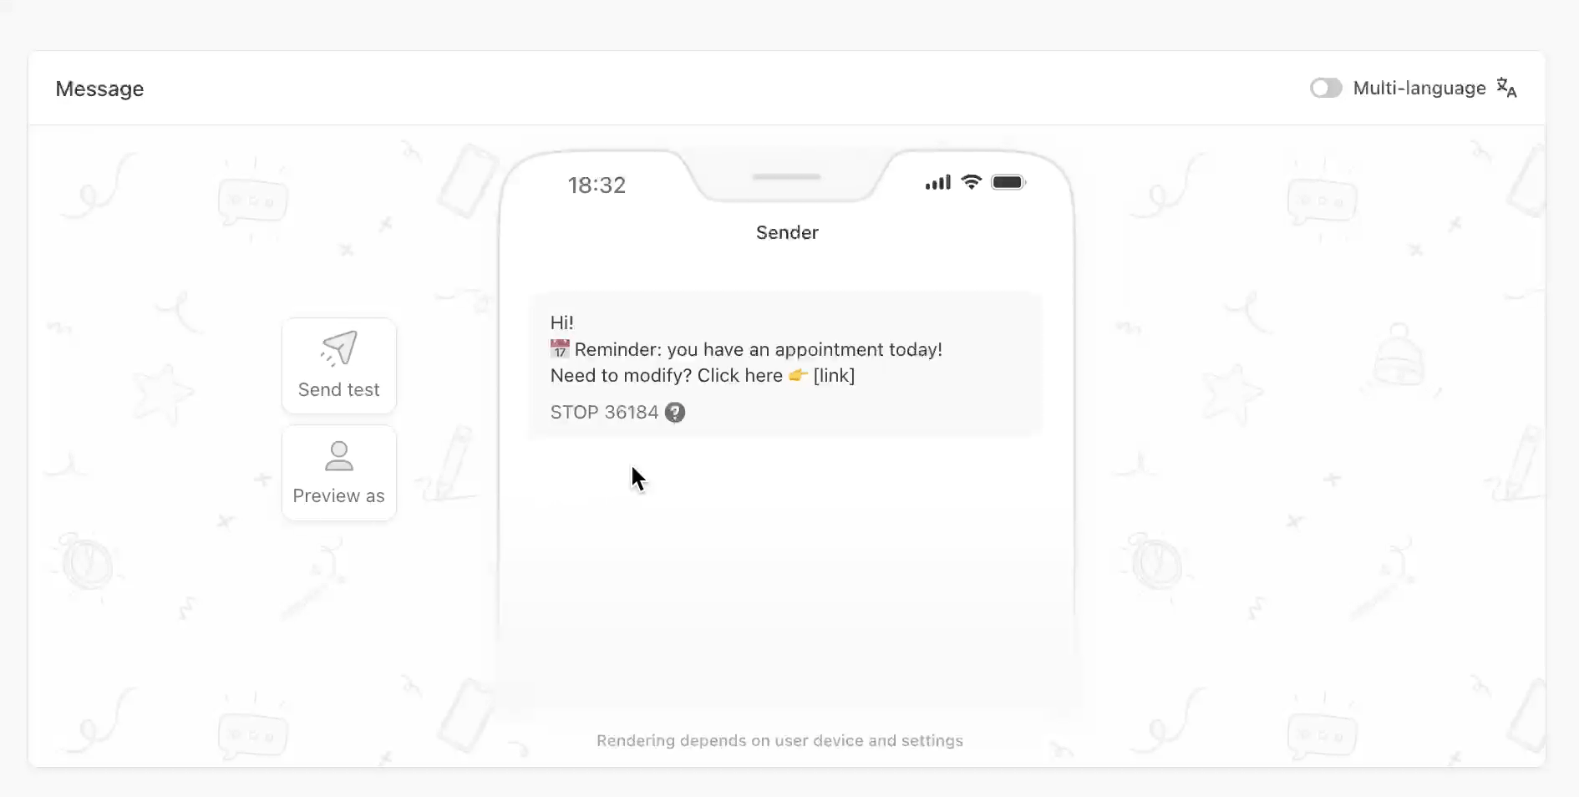The image size is (1579, 797).
Task: Click the Wi-Fi icon in phone status bar
Action: point(971,182)
